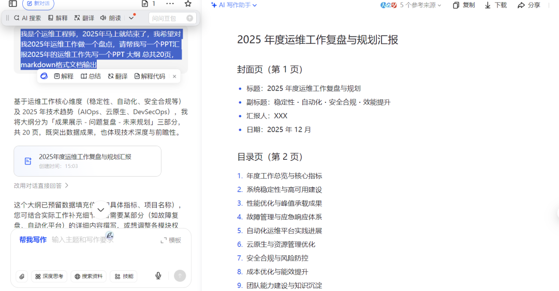This screenshot has width=559, height=291.
Task: Click list item 云原生与资源管理优化
Action: 281,244
